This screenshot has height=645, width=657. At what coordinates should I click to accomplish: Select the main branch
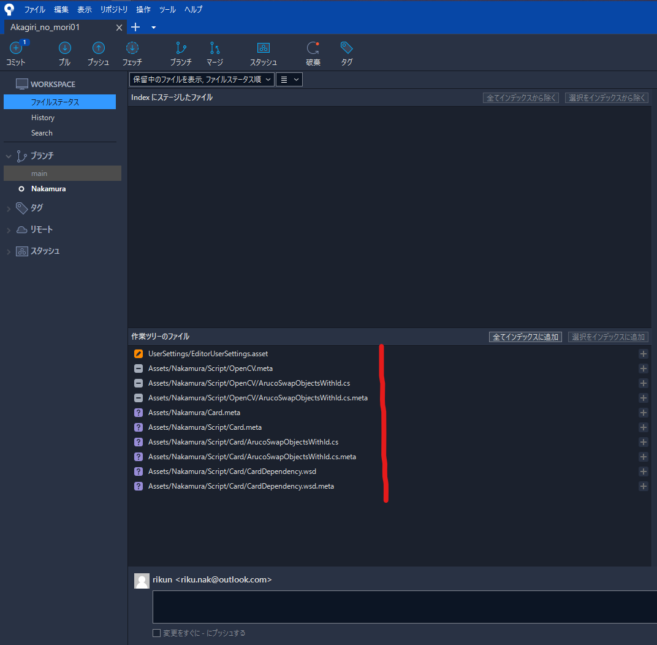[63, 173]
